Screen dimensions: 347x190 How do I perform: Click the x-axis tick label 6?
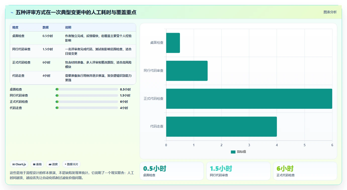332,145
